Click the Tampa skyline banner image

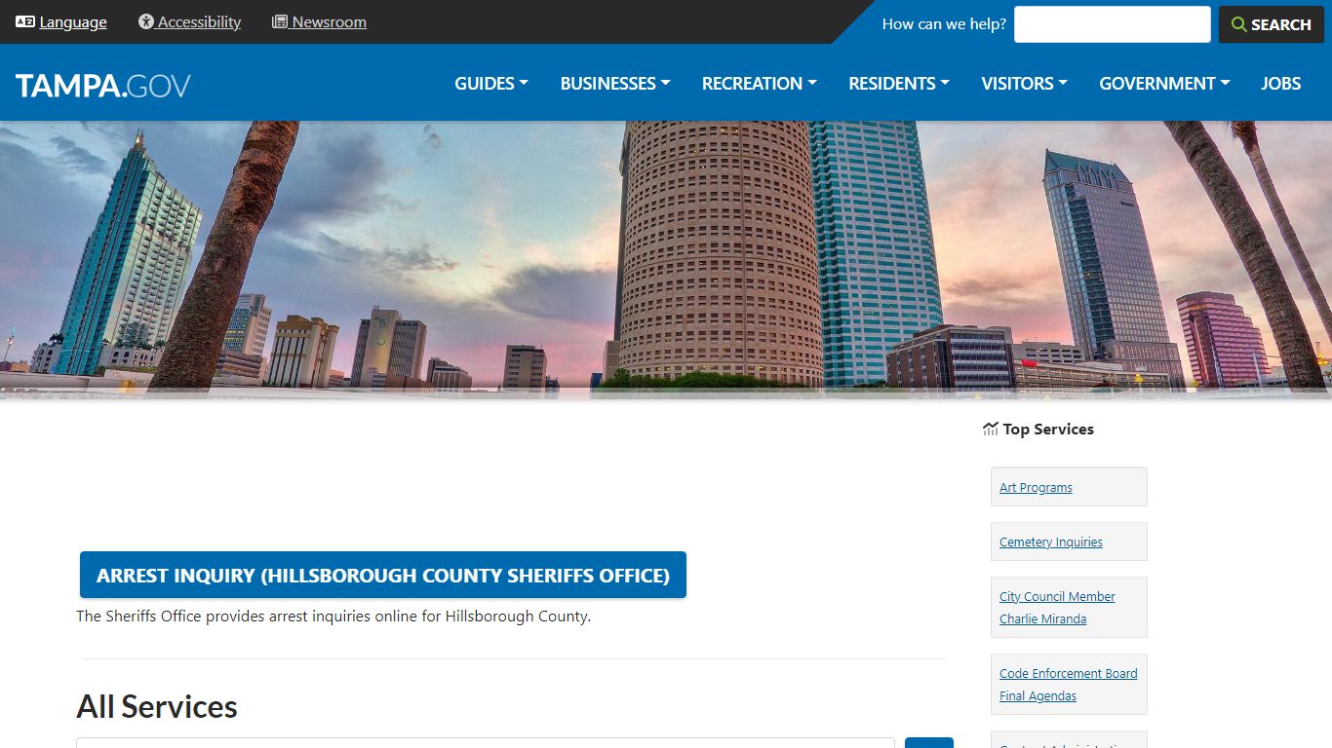[x=666, y=260]
